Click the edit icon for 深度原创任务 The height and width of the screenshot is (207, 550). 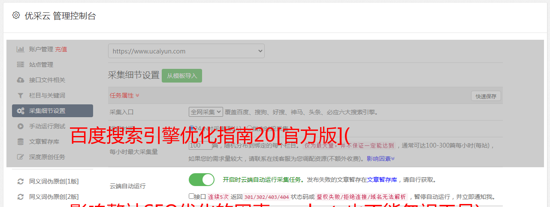coord(20,157)
